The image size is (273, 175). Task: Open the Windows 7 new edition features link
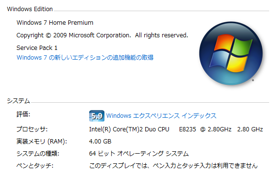point(85,58)
